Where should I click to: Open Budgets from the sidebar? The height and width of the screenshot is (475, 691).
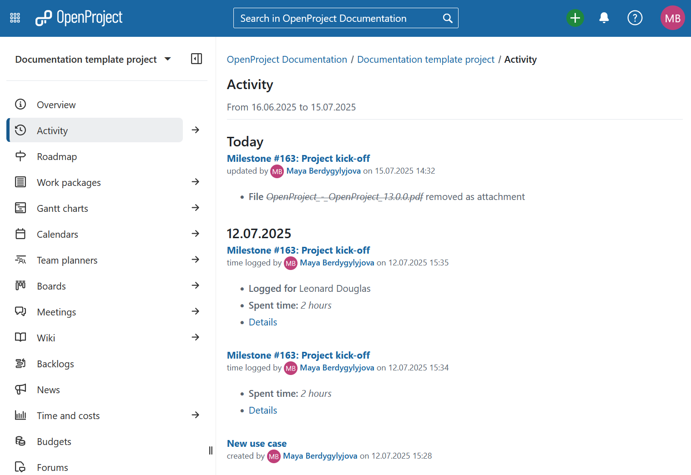click(95, 441)
